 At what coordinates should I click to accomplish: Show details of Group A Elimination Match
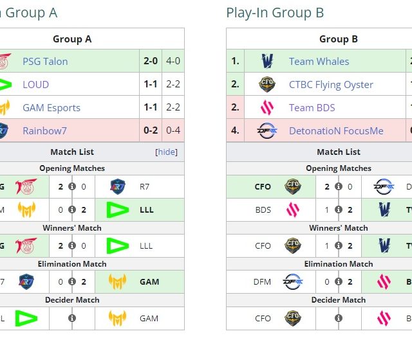coord(72,281)
